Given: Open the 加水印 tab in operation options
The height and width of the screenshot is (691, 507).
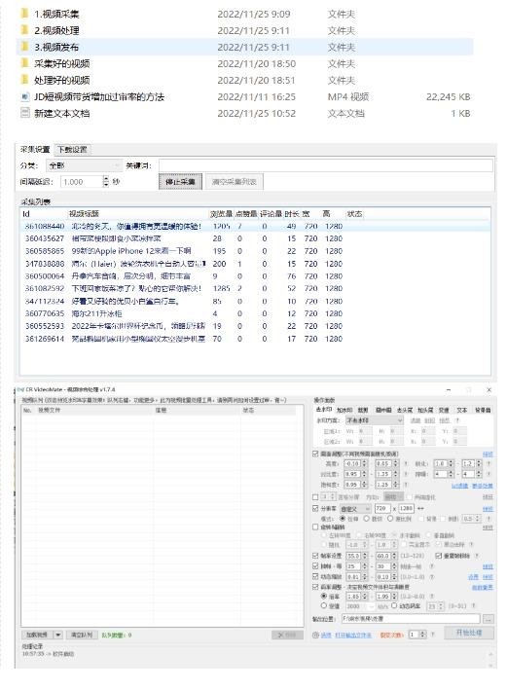Looking at the screenshot, I should coord(344,410).
